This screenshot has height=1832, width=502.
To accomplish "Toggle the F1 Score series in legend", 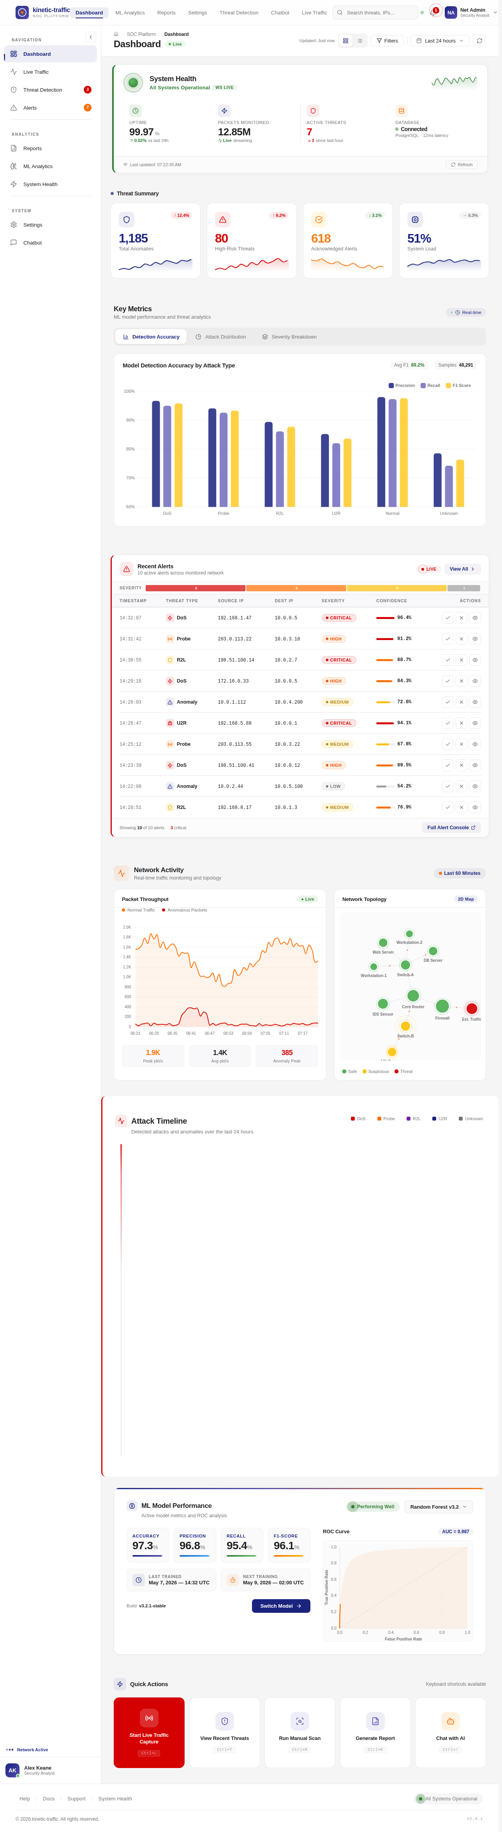I will point(459,385).
